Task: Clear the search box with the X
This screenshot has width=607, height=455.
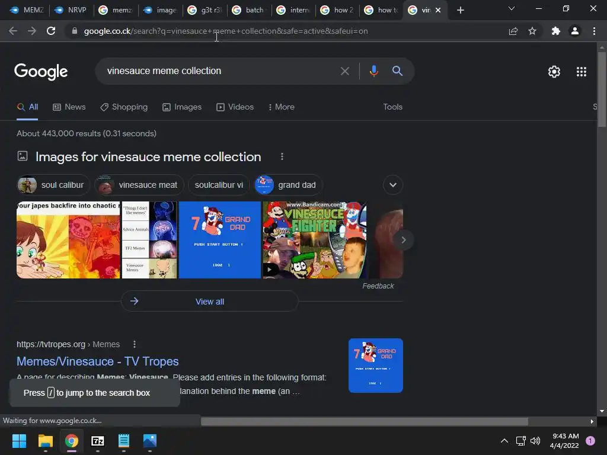Action: pyautogui.click(x=344, y=71)
